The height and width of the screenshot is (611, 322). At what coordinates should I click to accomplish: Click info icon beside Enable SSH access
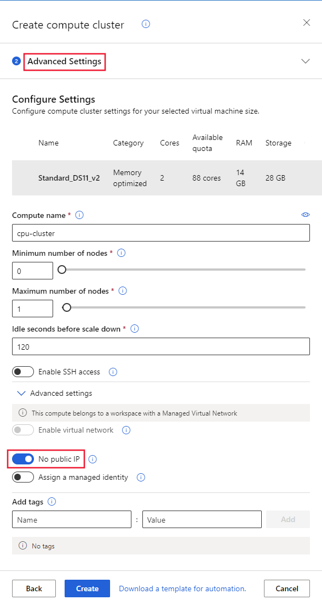click(x=113, y=372)
